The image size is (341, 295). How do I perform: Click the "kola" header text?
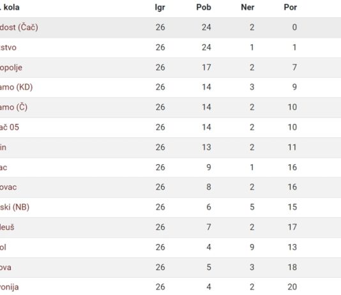pyautogui.click(x=11, y=8)
